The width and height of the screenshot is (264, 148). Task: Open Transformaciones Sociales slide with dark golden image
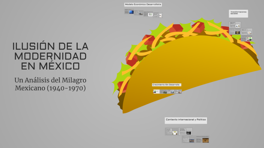(x=235, y=31)
